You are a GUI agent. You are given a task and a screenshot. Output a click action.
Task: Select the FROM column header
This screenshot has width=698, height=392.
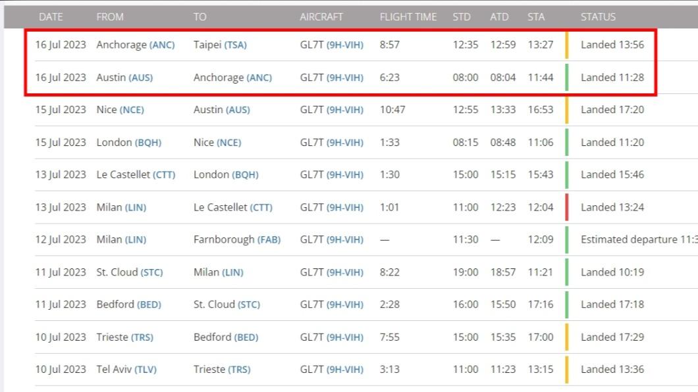coord(110,17)
